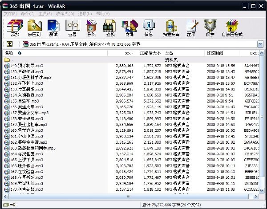Viewport: 267px width, 209px height.
Task: Click icon of 164.寻找住房.mp3
Action: pyautogui.click(x=7, y=154)
